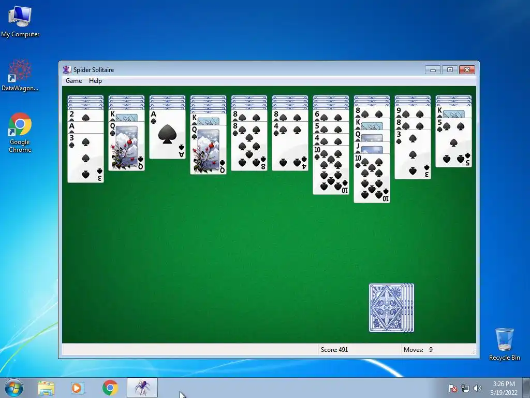Screen dimensions: 530x398
Task: Open the Action Center flag icon
Action: click(x=453, y=388)
